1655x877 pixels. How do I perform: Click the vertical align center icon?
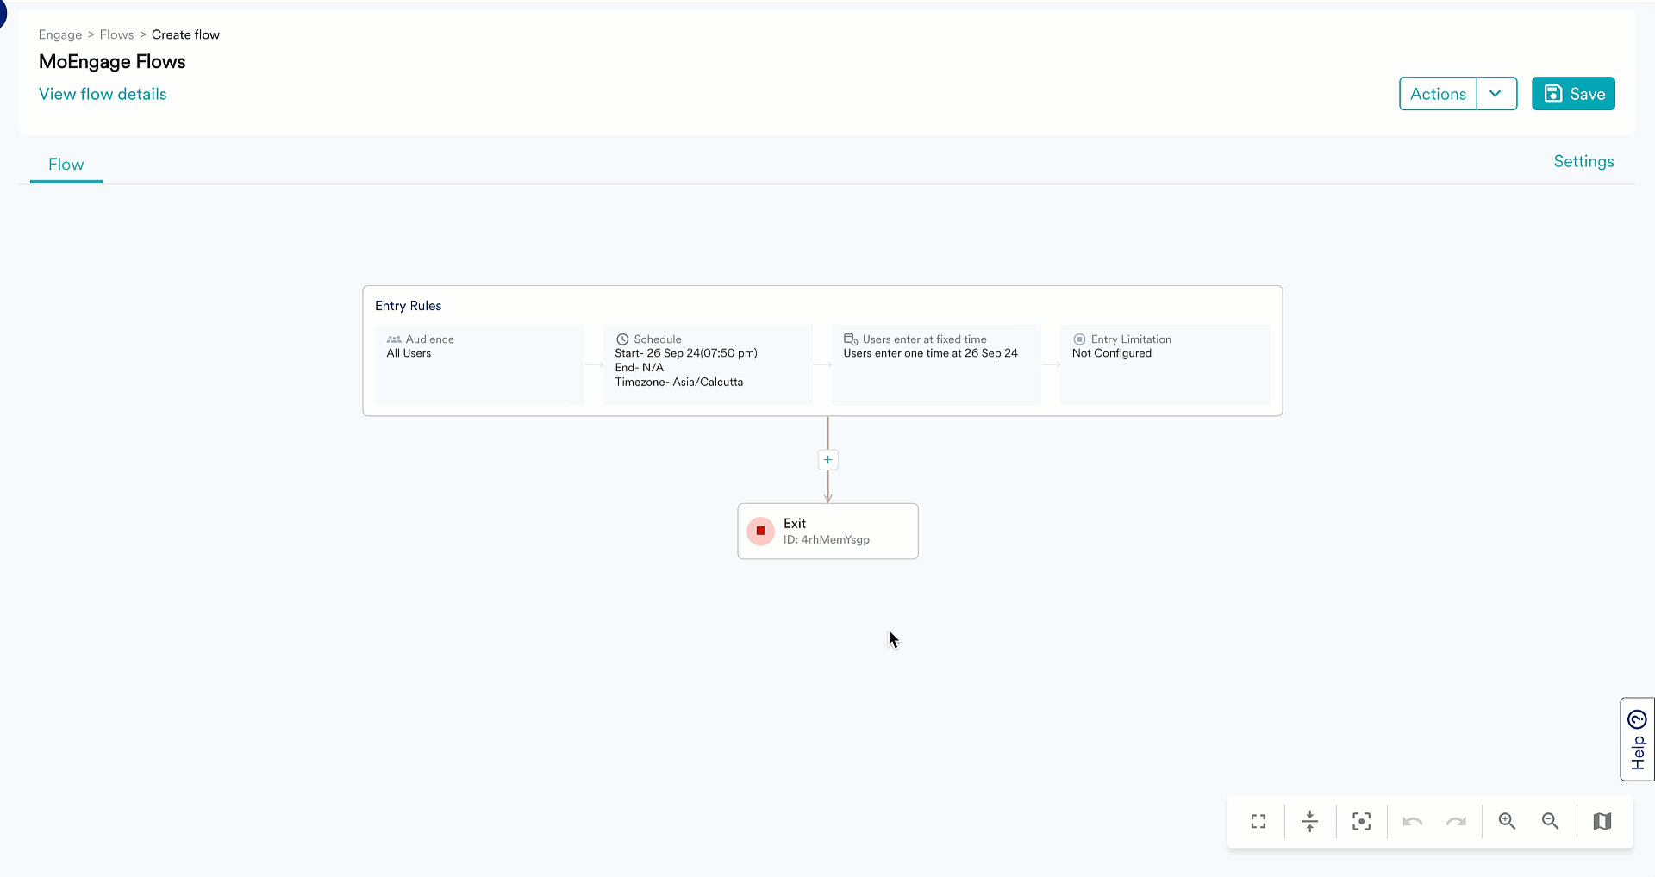(x=1309, y=821)
